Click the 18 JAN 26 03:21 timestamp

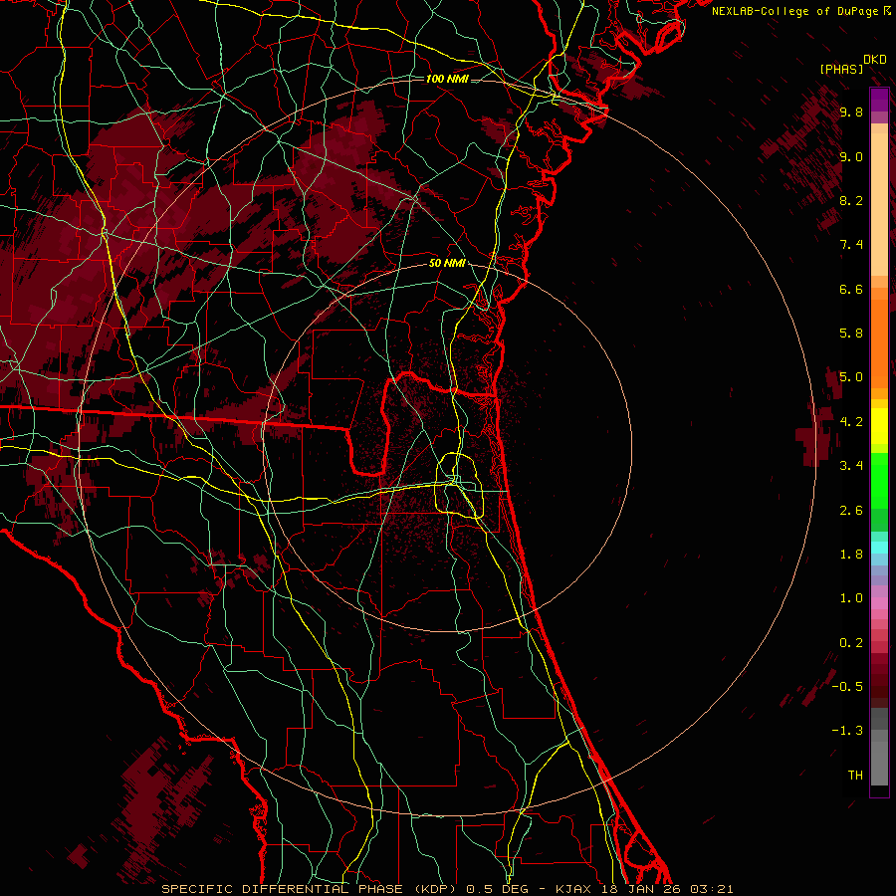point(667,889)
